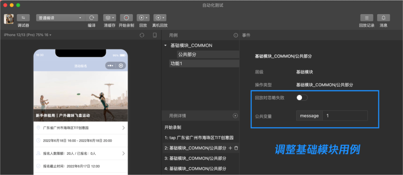This screenshot has height=175, width=403.
Task: Collapse the 基础模块_COMMON tree node
Action: point(166,46)
